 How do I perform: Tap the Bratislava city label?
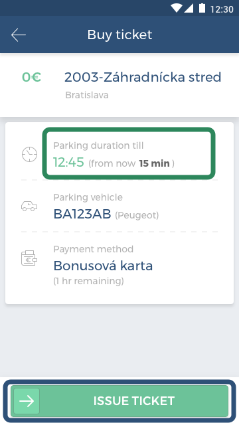[x=87, y=95]
